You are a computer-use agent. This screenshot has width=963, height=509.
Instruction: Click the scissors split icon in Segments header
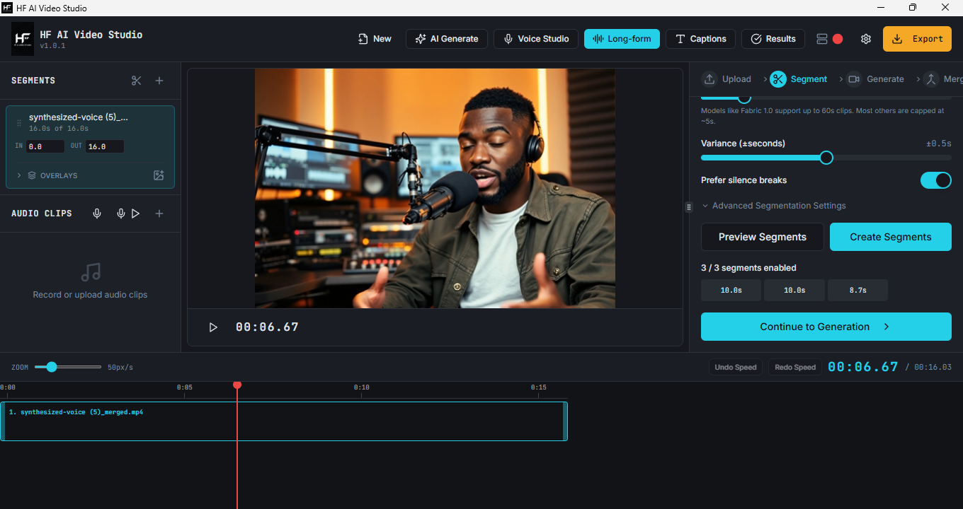[137, 81]
